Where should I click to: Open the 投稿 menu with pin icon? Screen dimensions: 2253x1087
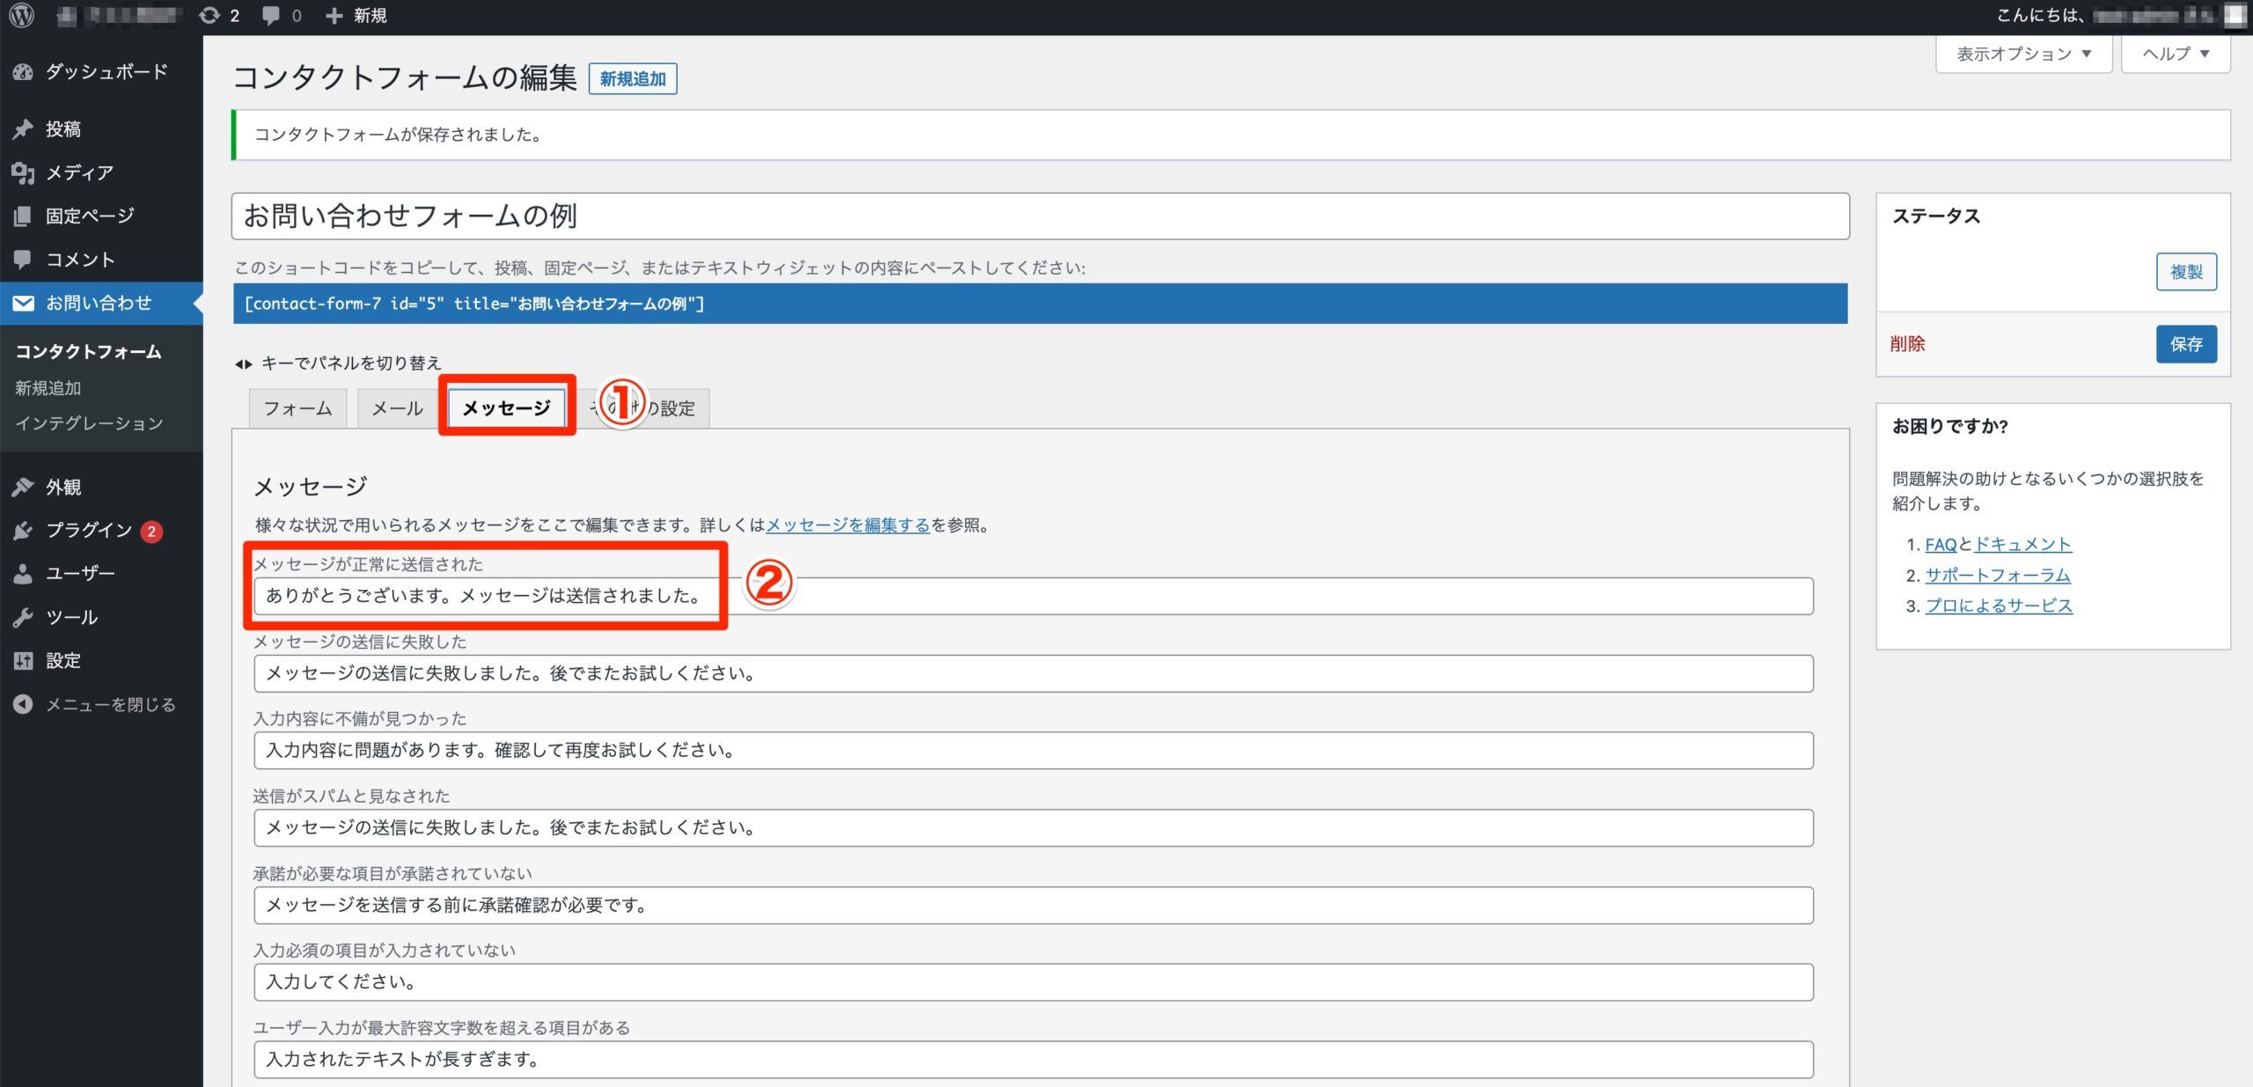pos(62,129)
